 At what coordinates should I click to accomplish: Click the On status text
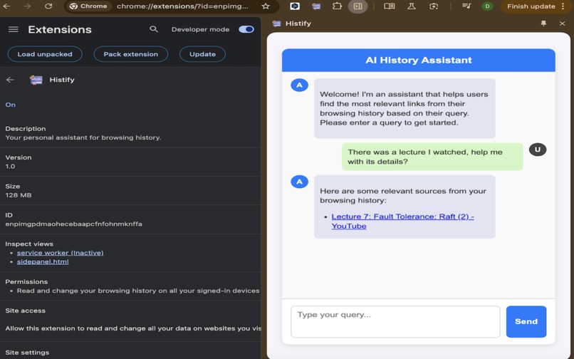10,105
